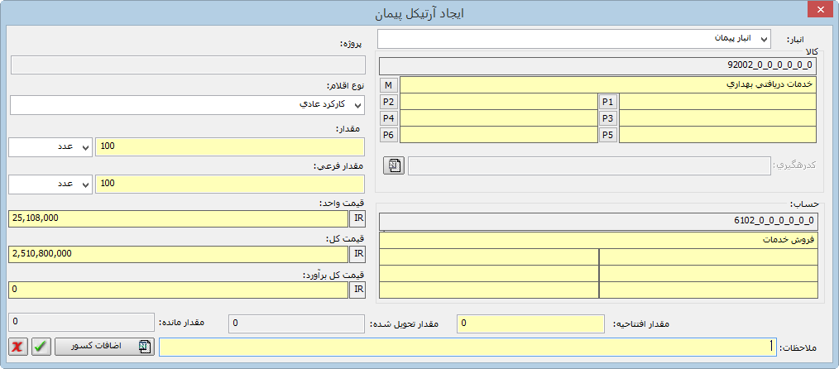Click the ملاحظات notes input field
Viewport: 839px width, 369px height.
(x=467, y=347)
